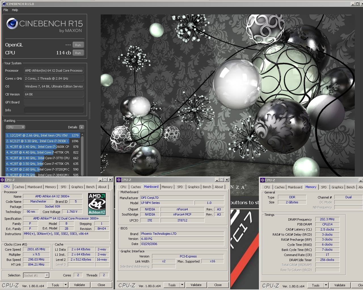
Task: Select About tab in Mainboard CPU-Z window
Action: point(219,187)
